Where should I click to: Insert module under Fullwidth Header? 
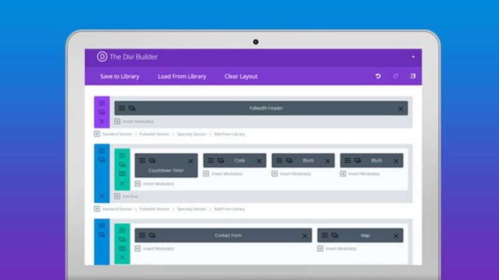pos(134,121)
